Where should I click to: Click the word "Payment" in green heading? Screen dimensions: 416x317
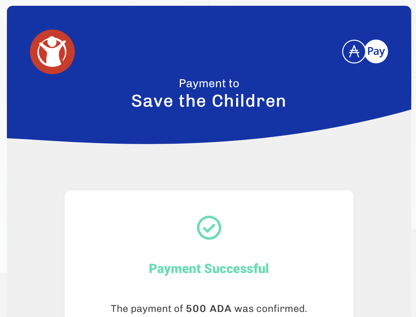coord(175,269)
